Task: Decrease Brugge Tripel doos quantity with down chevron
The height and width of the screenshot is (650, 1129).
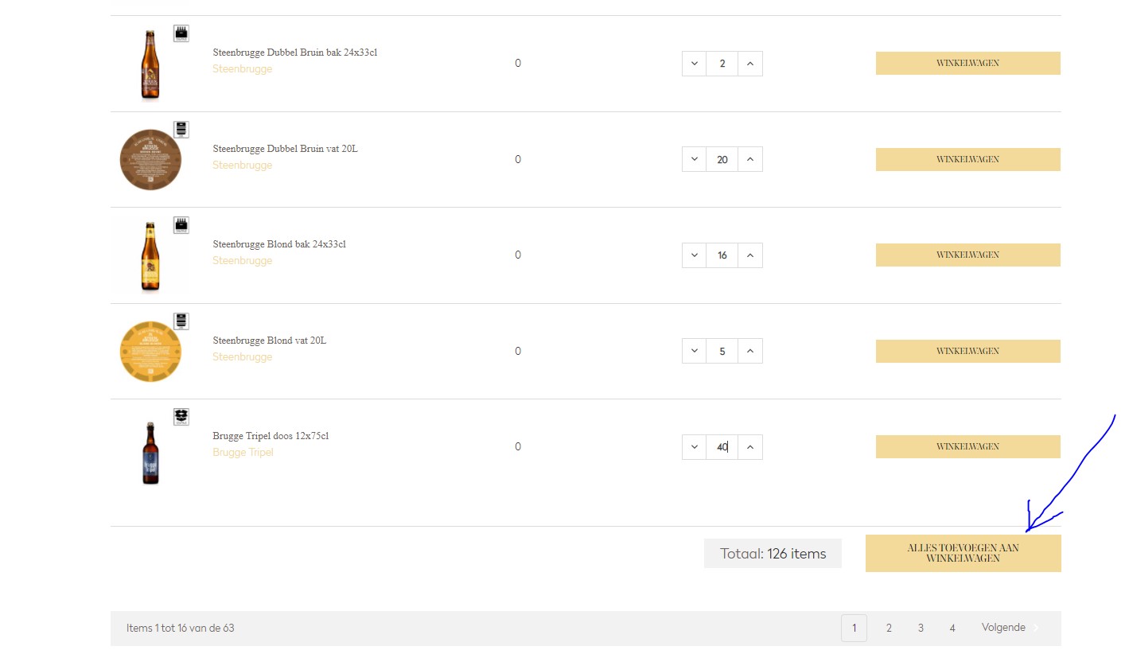Action: pos(694,447)
